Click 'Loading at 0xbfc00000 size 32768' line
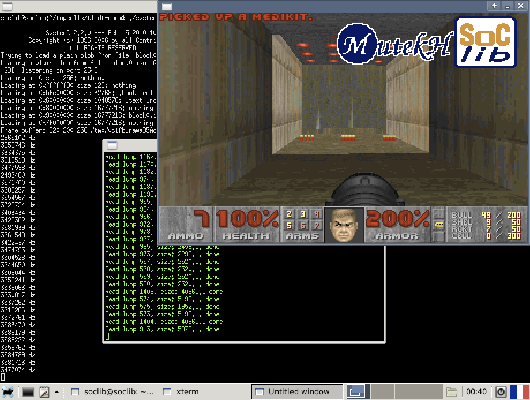Screen dimensions: 530x400 pos(79,93)
